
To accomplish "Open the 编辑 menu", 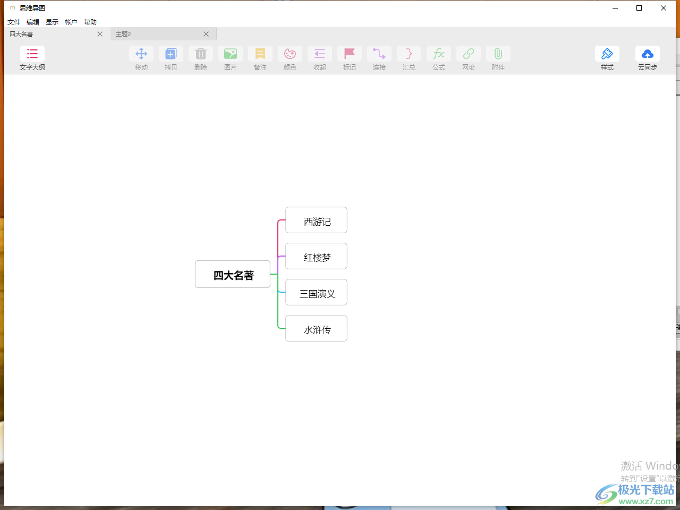I will (x=33, y=22).
